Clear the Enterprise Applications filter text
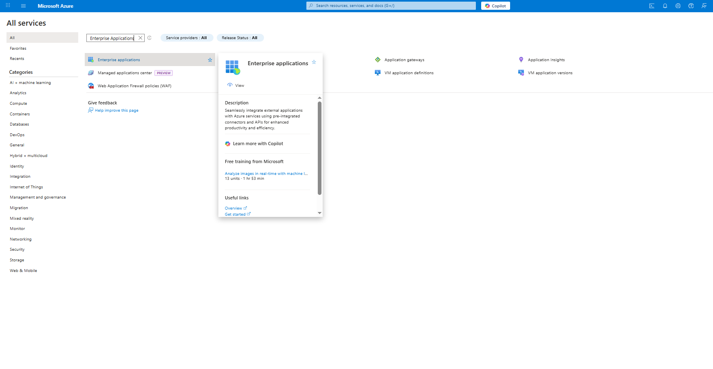The width and height of the screenshot is (713, 369). pyautogui.click(x=140, y=38)
